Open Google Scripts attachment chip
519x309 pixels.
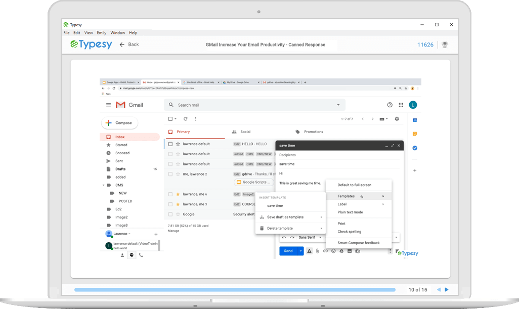(x=253, y=182)
